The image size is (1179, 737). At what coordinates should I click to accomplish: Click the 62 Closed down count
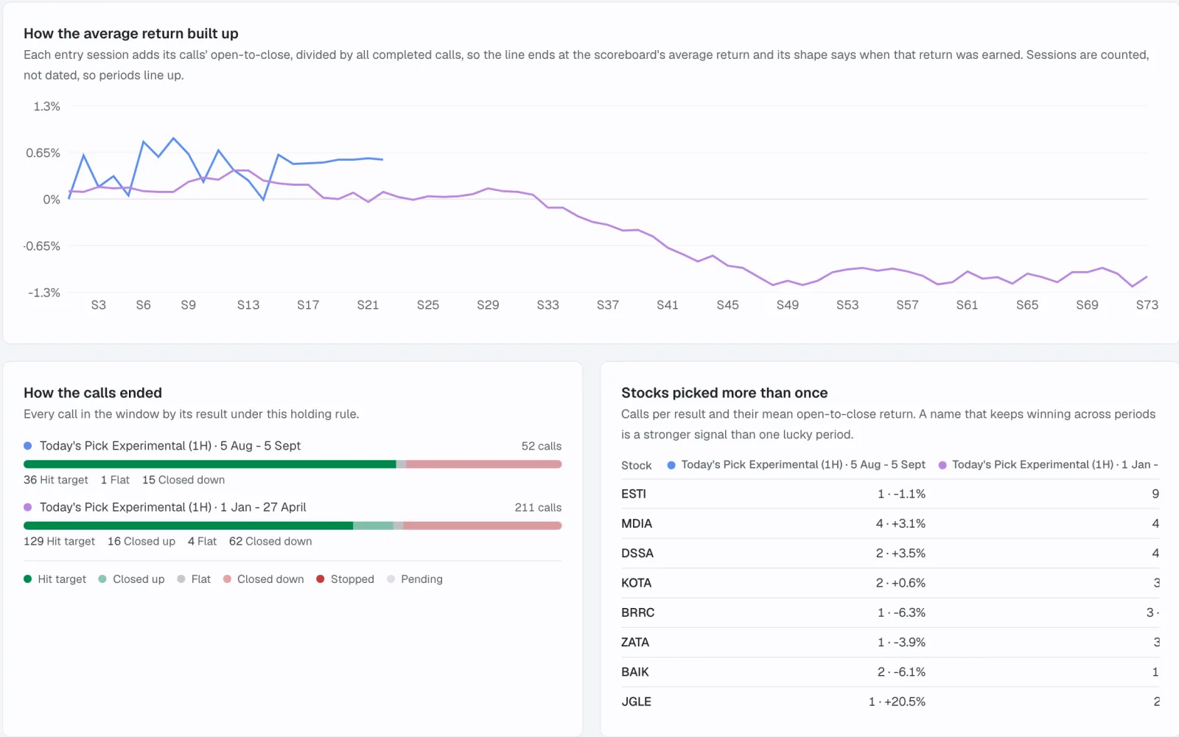pyautogui.click(x=270, y=541)
